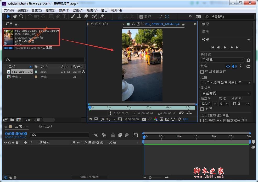The image size is (258, 182).
Task: Open the (14.3%) magnification dropdown
Action: tap(108, 119)
